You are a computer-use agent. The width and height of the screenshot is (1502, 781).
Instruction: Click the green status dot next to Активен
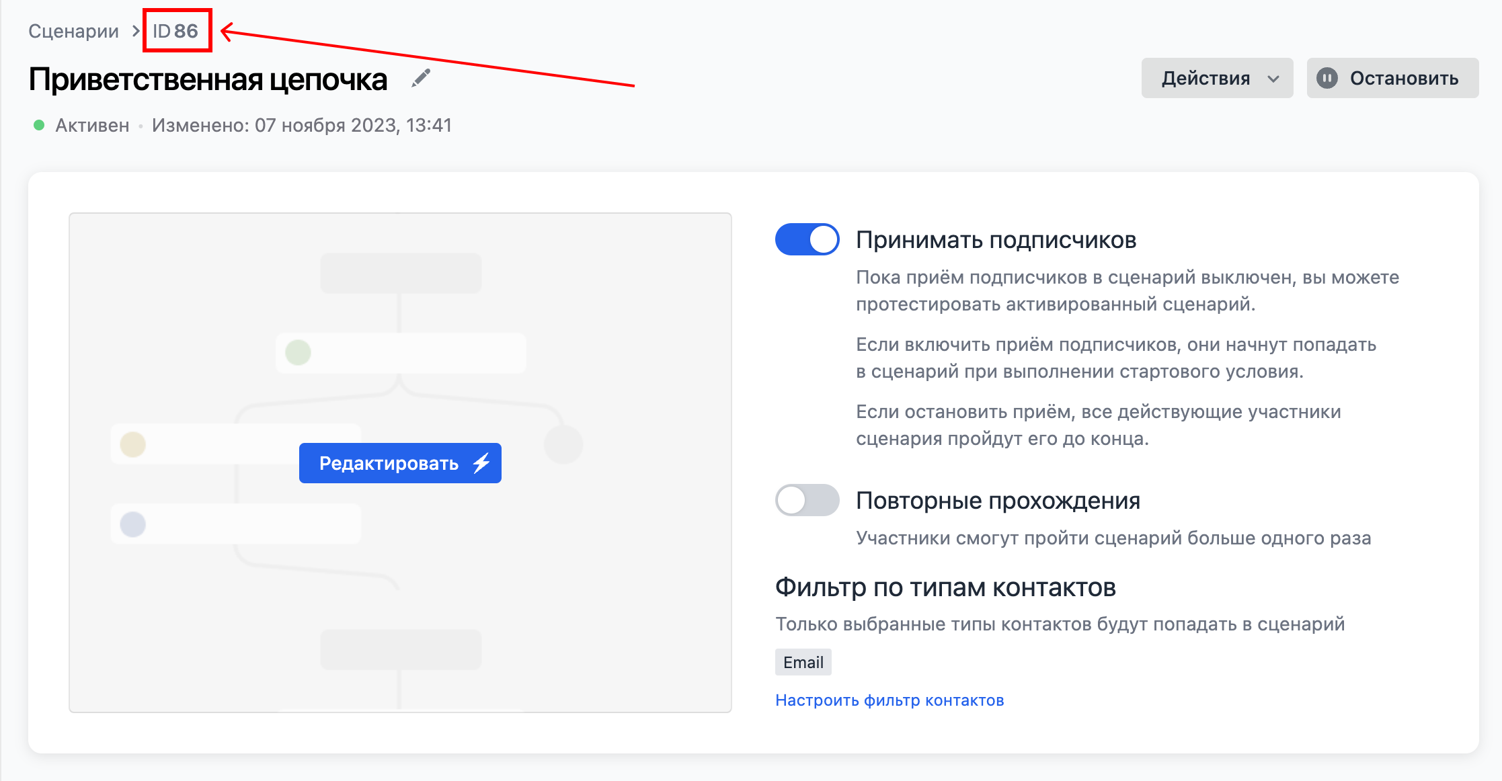coord(39,125)
